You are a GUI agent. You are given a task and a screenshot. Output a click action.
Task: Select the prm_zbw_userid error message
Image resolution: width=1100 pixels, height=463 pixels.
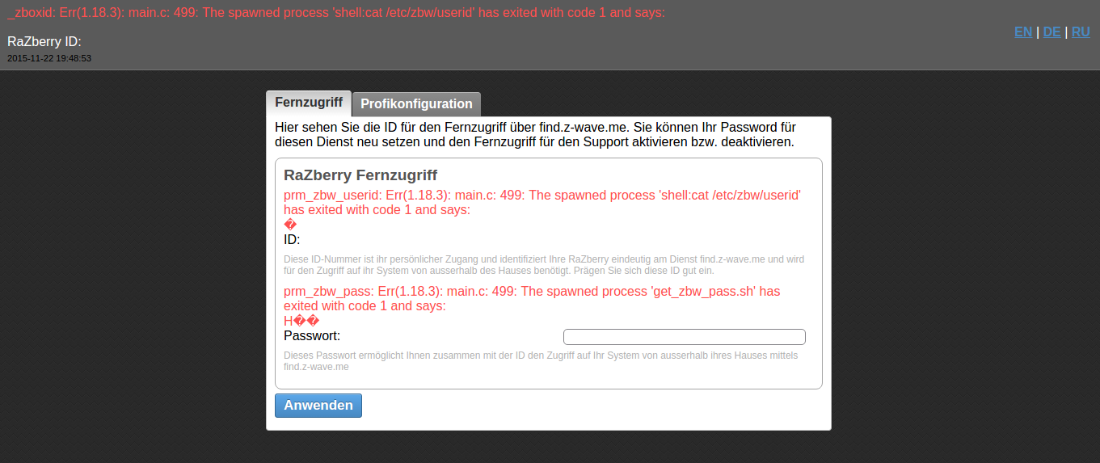pos(542,203)
